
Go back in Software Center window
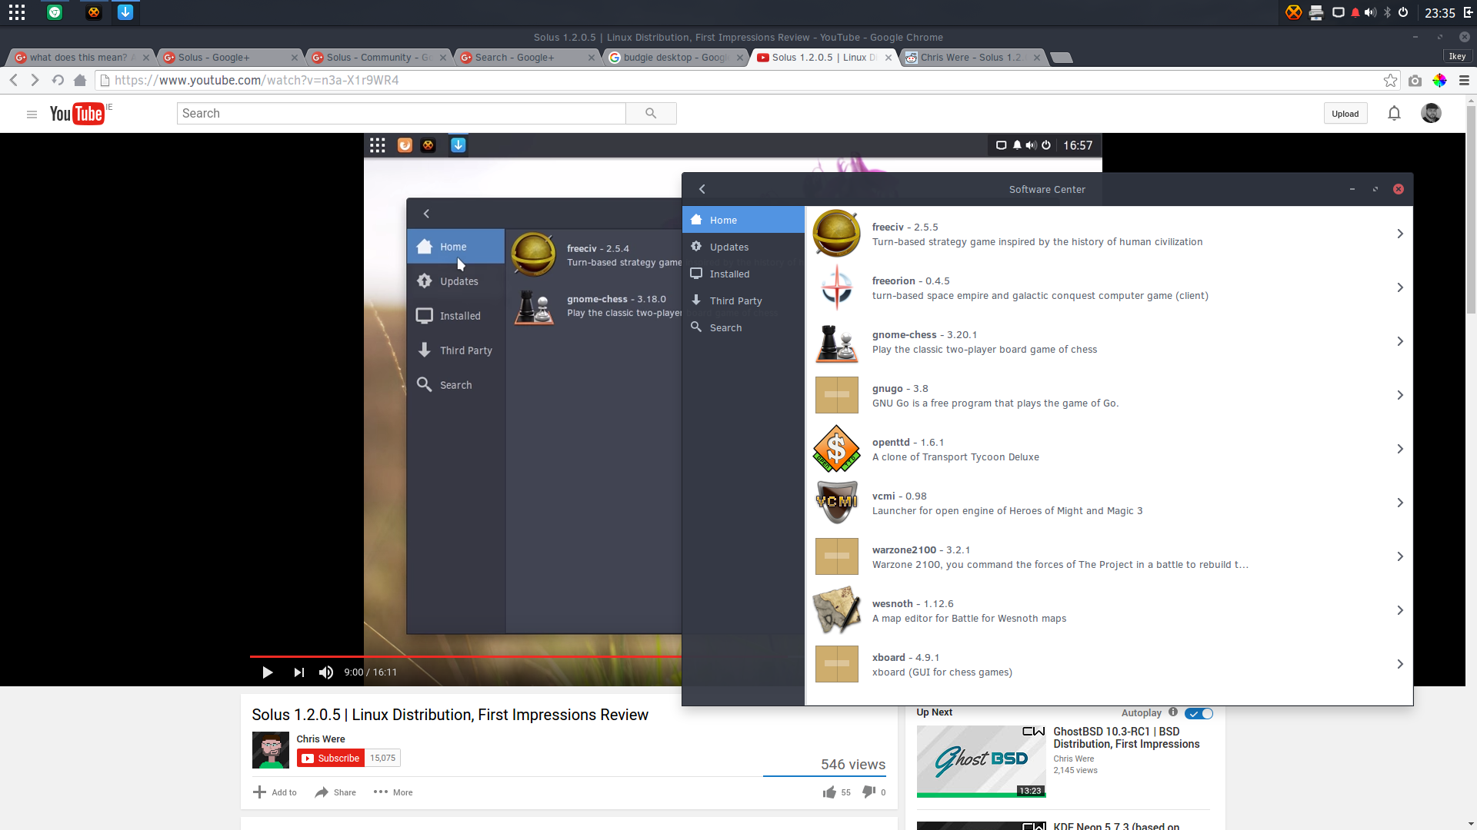coord(702,189)
